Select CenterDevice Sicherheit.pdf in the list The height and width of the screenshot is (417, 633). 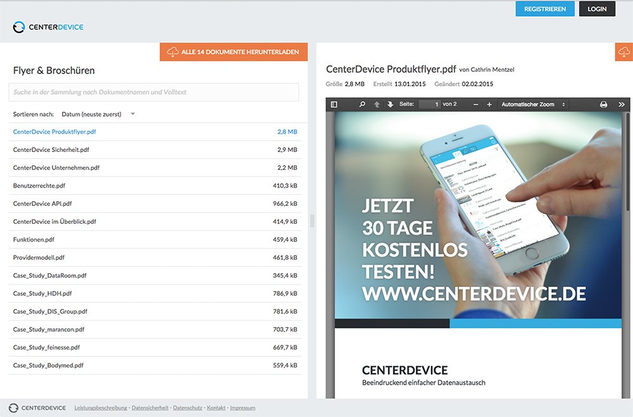pos(51,150)
